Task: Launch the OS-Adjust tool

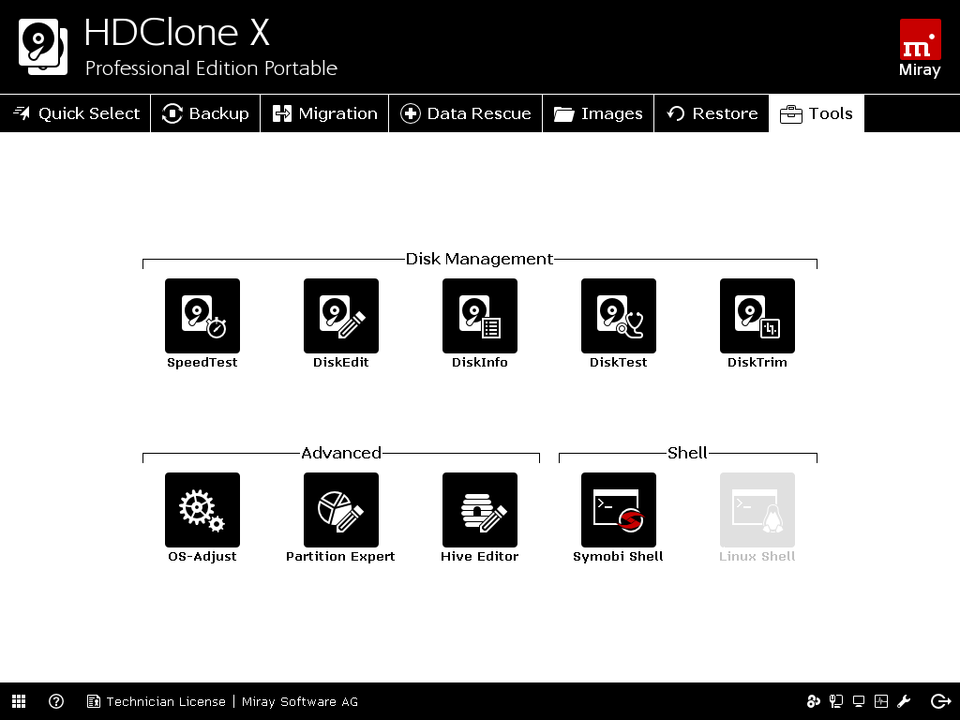Action: [x=202, y=510]
